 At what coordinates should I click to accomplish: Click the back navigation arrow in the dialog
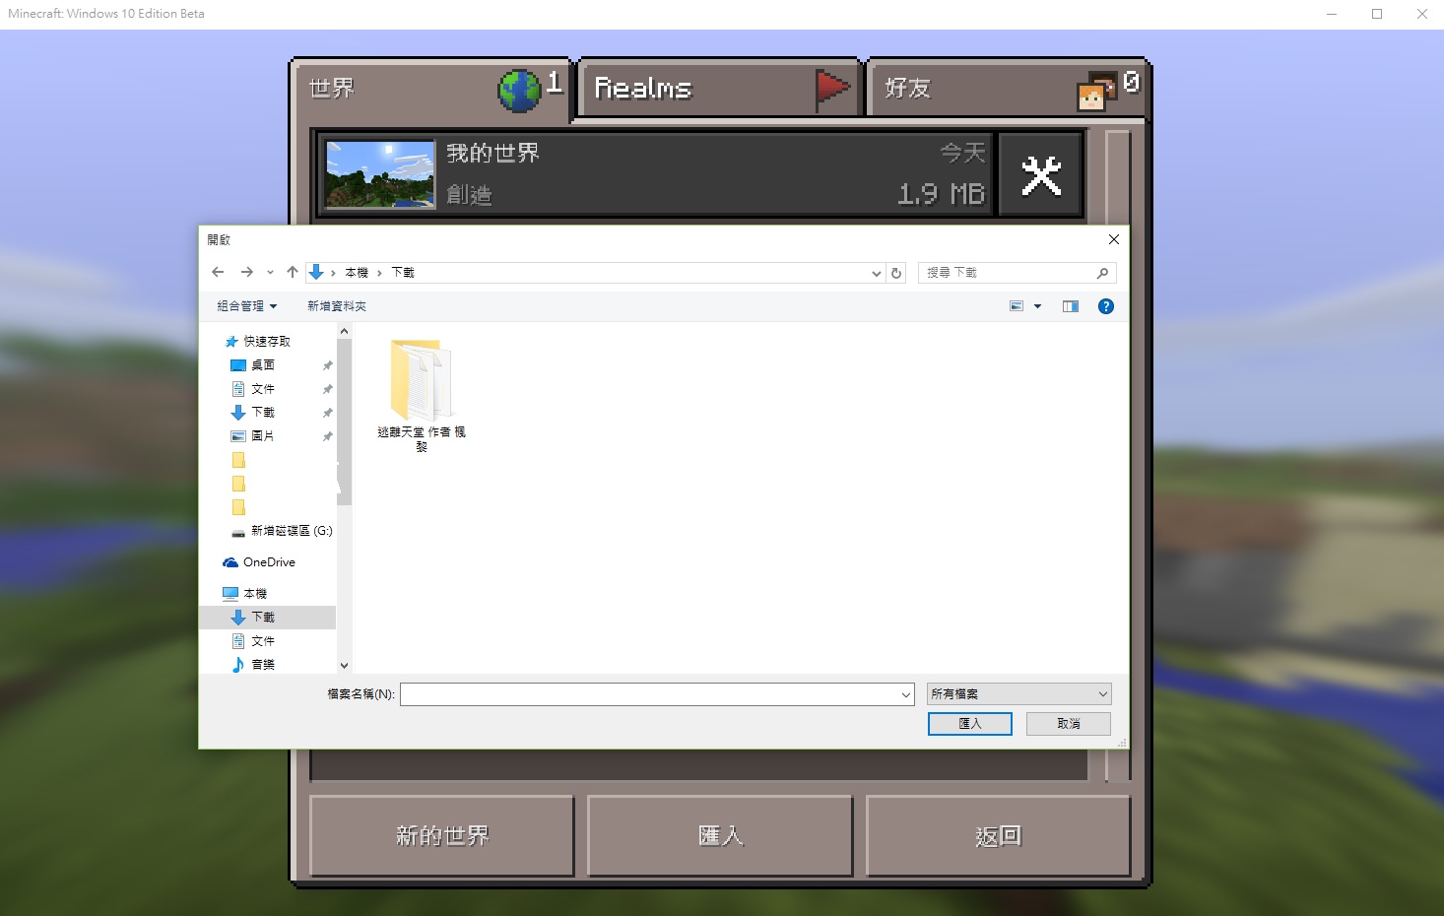218,272
